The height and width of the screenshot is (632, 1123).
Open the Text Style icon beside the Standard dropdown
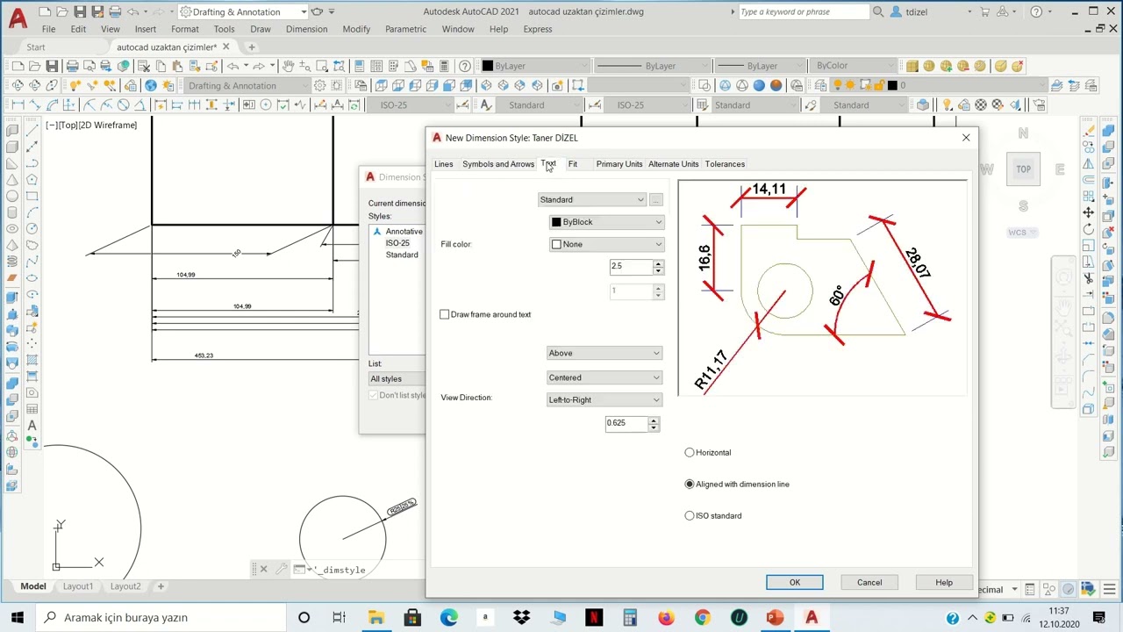[x=485, y=104]
